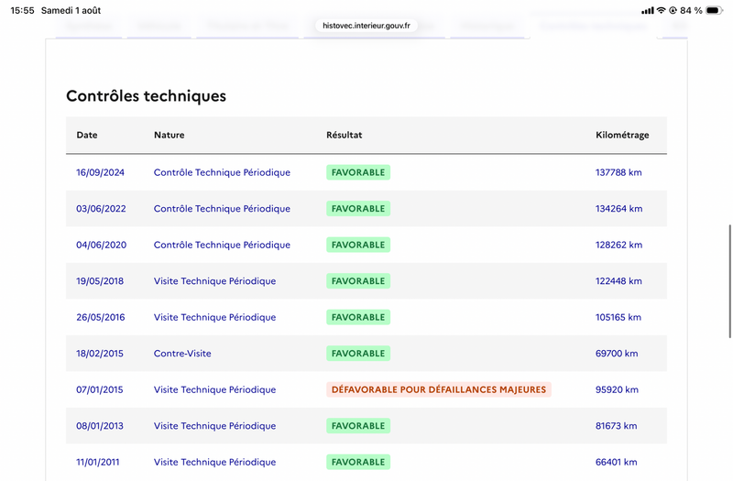Image resolution: width=733 pixels, height=481 pixels.
Task: Click the Kilométrage column header
Action: point(622,135)
